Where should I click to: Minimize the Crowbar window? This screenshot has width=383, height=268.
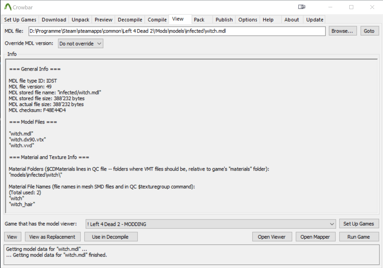click(330, 7)
